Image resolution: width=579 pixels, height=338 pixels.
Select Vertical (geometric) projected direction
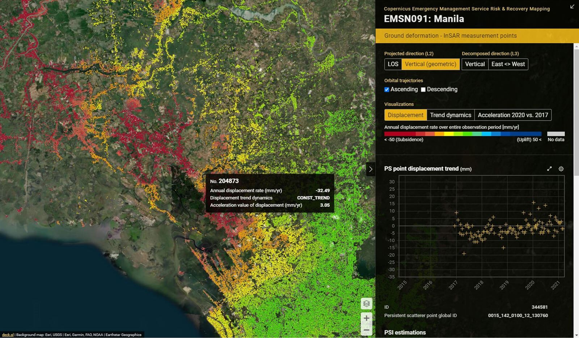431,64
